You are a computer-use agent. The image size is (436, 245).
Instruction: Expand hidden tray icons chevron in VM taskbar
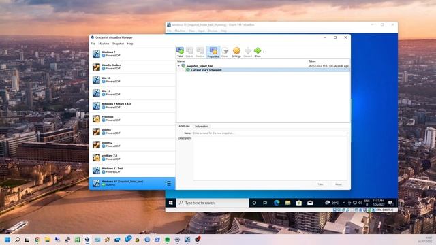[344, 203]
